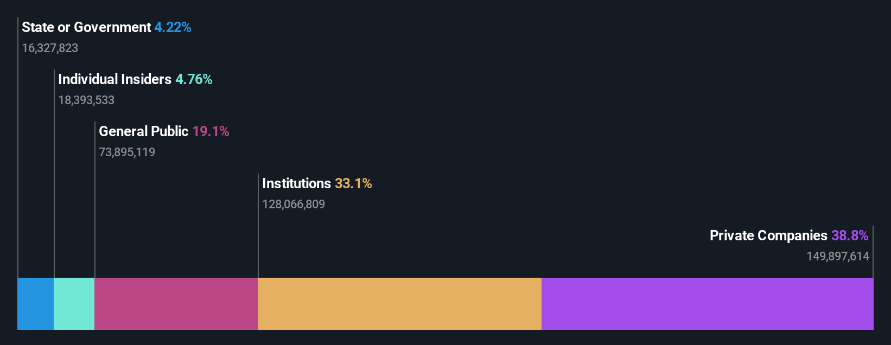Select the 73,895,119 share count

pos(127,152)
